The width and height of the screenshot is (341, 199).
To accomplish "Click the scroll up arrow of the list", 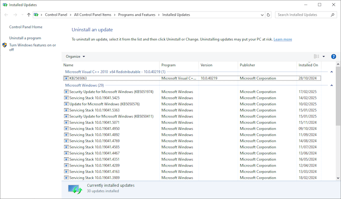I will pyautogui.click(x=338, y=64).
